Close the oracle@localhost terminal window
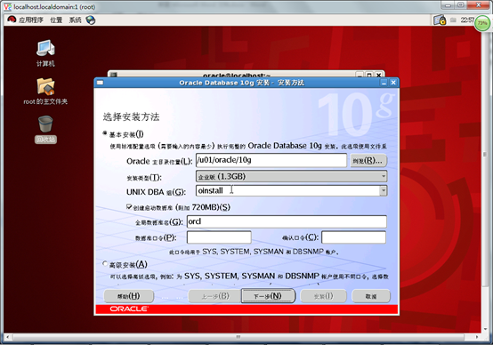This screenshot has height=345, width=493. click(x=378, y=75)
